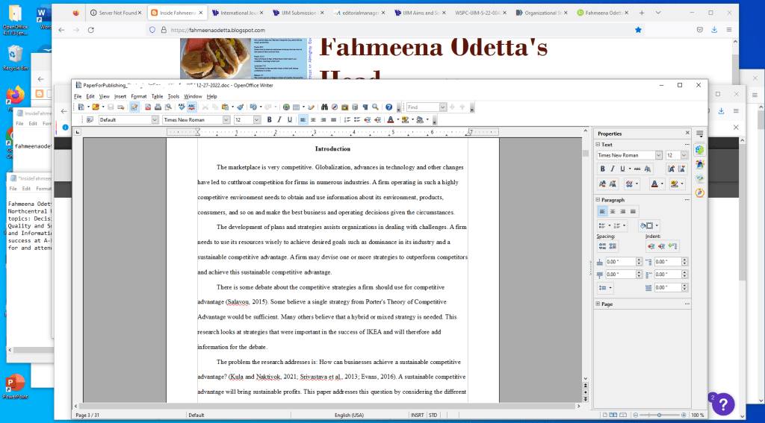Click Decrease Indent in the formatting toolbar

coord(368,119)
